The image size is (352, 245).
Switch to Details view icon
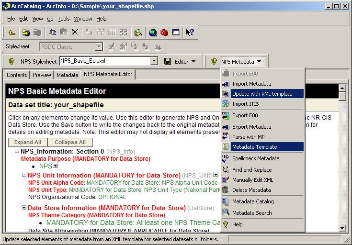(x=112, y=33)
